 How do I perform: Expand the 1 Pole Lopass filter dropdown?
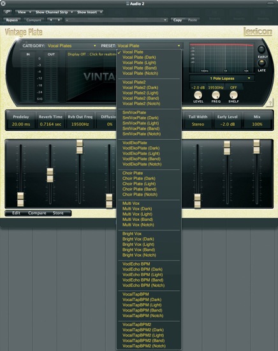coord(222,78)
